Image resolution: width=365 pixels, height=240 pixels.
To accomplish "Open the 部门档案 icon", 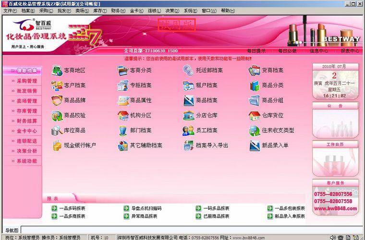I will pos(122,130).
